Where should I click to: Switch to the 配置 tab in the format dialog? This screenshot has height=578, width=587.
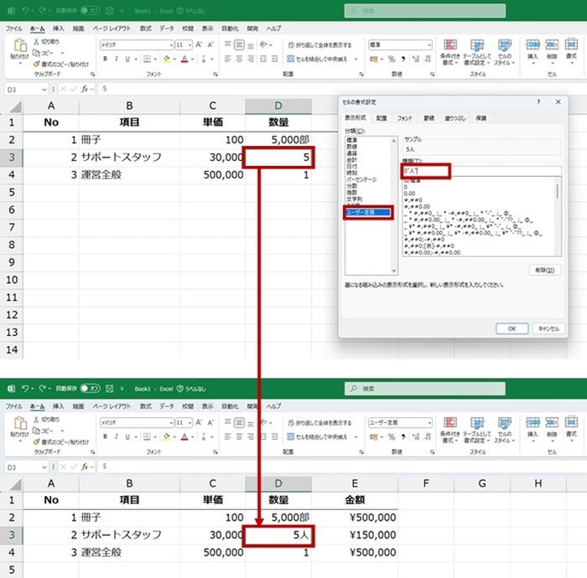[382, 118]
